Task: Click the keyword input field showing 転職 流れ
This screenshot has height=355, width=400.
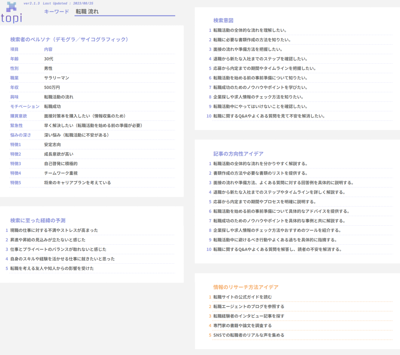Action: point(125,12)
